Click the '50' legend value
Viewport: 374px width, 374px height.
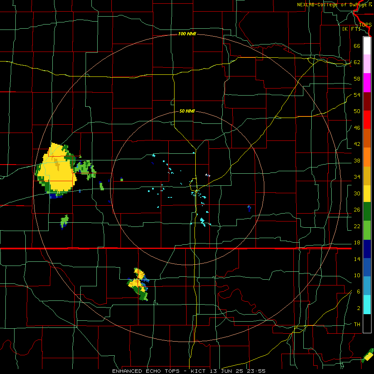(357, 111)
